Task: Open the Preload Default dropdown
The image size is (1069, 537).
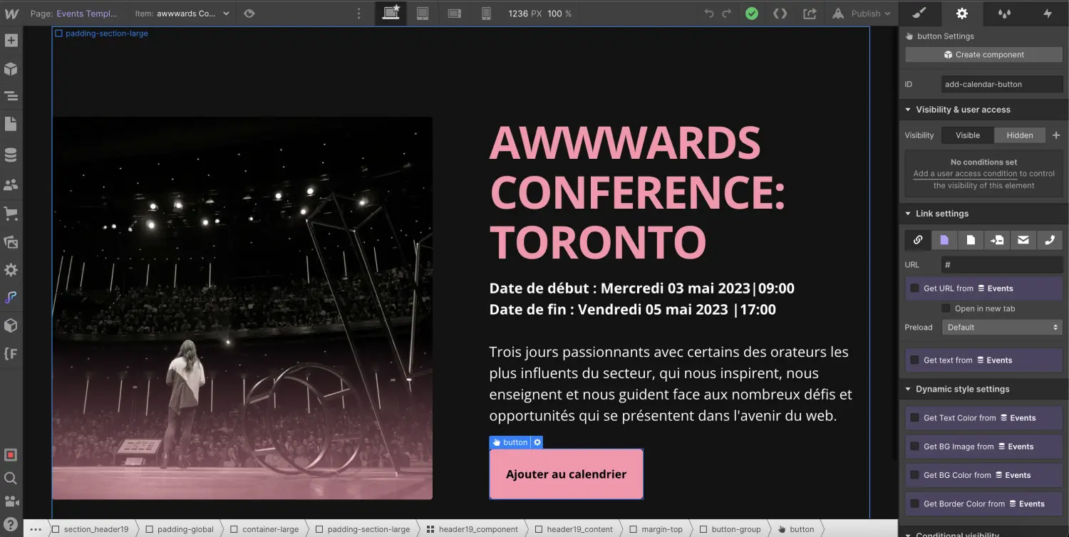Action: (x=1002, y=328)
